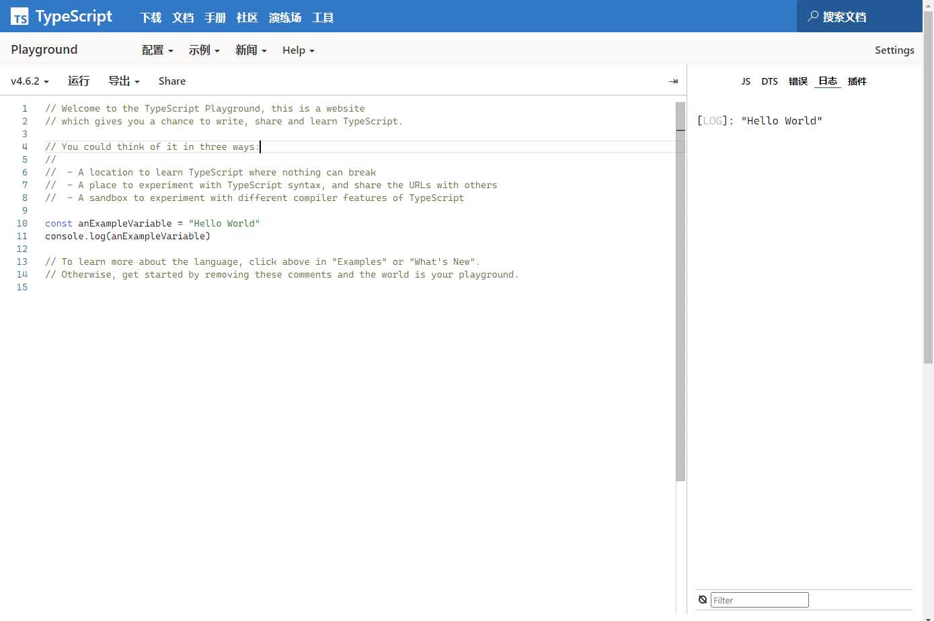Switch to the DTS tab
934x621 pixels.
click(x=769, y=81)
